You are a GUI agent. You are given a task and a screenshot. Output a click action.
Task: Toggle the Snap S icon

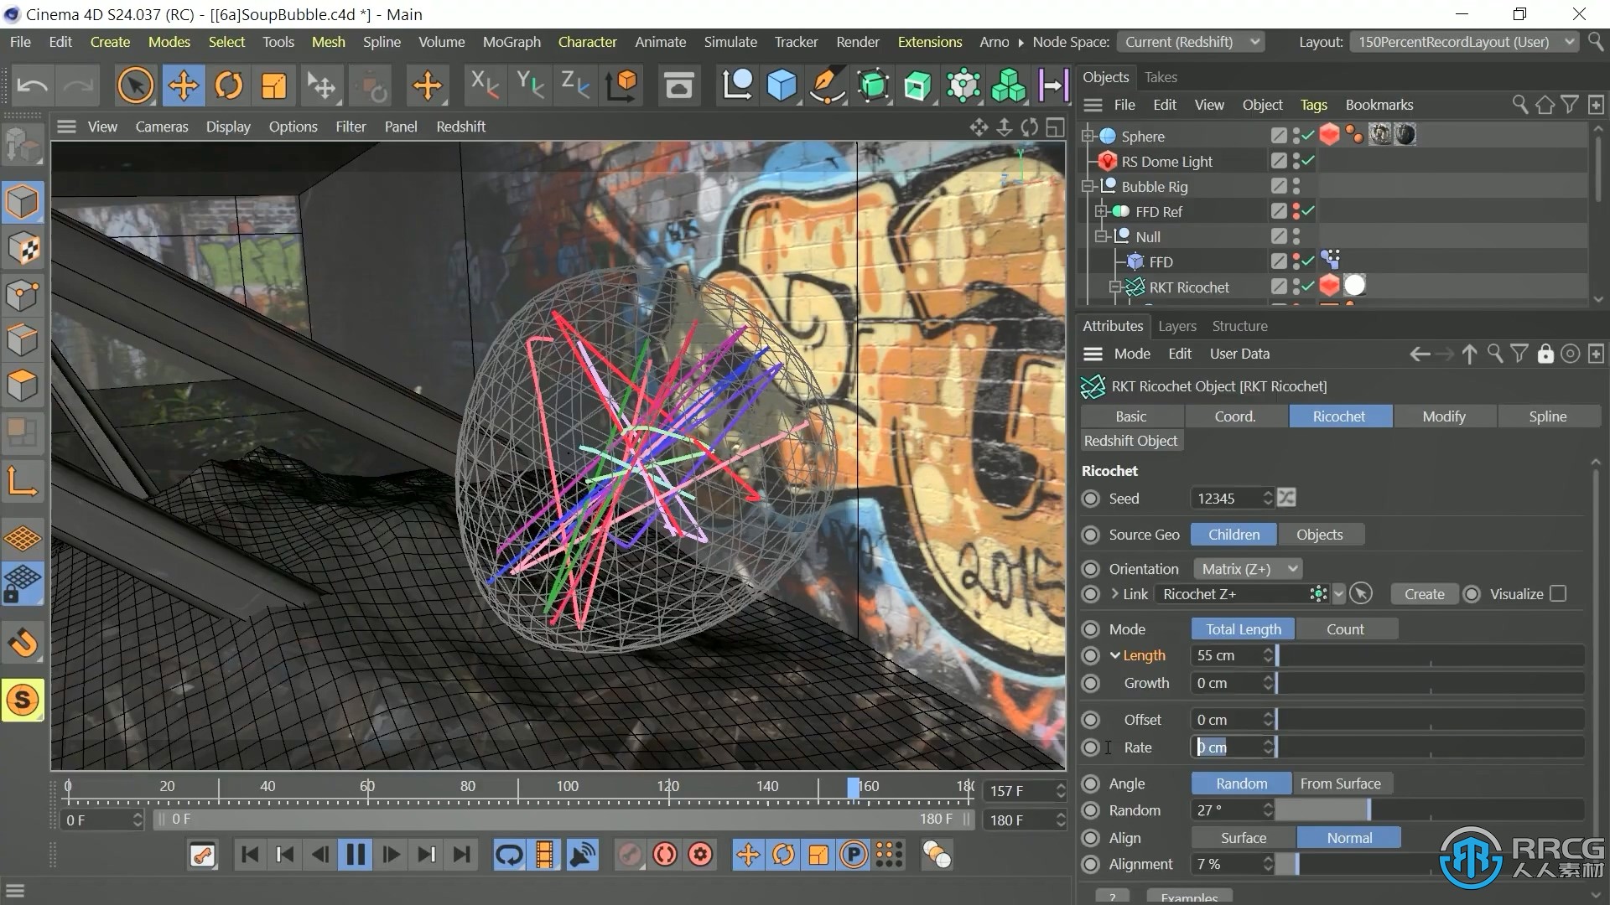tap(23, 701)
